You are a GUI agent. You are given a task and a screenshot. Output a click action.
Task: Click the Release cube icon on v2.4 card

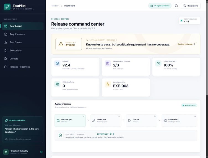tap(57, 63)
